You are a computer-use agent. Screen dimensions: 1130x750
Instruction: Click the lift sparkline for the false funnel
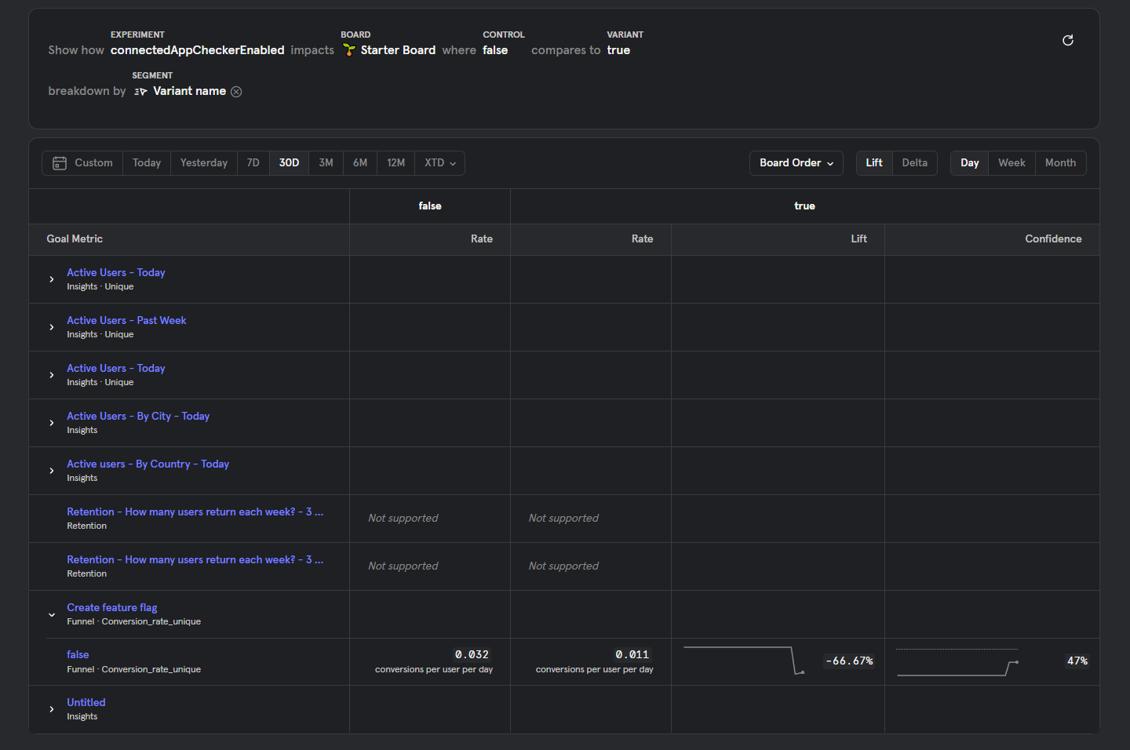743,661
